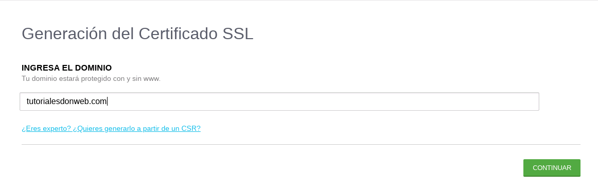Click "¿Eres experto?" link text
Image resolution: width=598 pixels, height=186 pixels.
[x=46, y=128]
